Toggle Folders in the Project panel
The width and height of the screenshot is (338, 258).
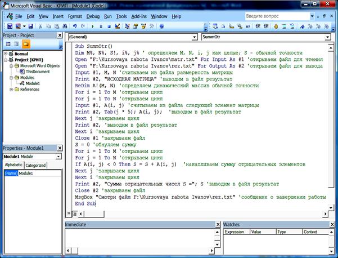tap(26, 44)
